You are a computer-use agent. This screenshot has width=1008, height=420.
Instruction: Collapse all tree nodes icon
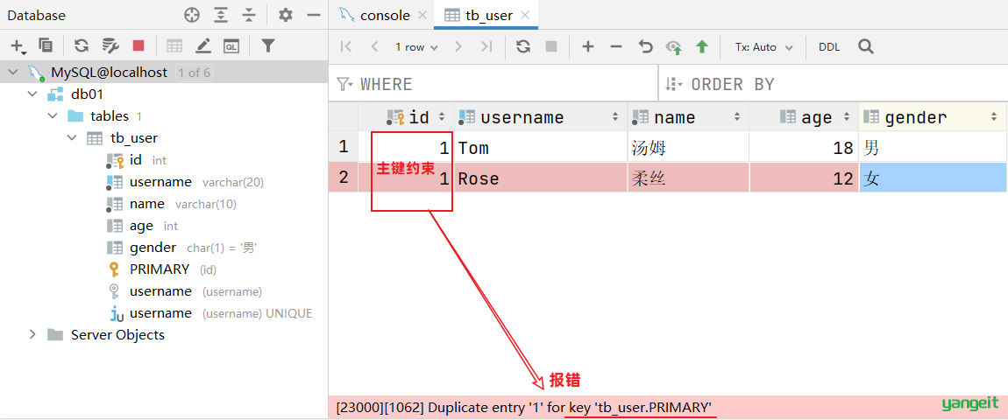pos(249,16)
